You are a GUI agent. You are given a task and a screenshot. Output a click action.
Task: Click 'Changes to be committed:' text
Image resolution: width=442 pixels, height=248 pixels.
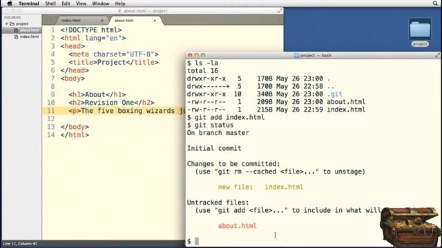[233, 164]
